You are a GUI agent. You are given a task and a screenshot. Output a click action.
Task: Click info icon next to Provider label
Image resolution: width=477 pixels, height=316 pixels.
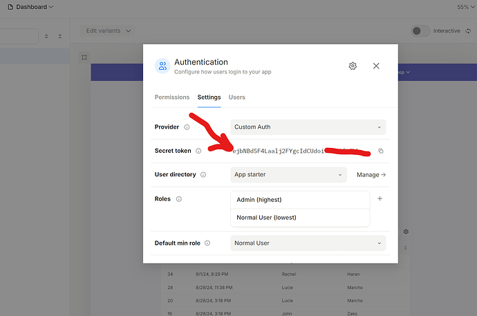pos(187,127)
